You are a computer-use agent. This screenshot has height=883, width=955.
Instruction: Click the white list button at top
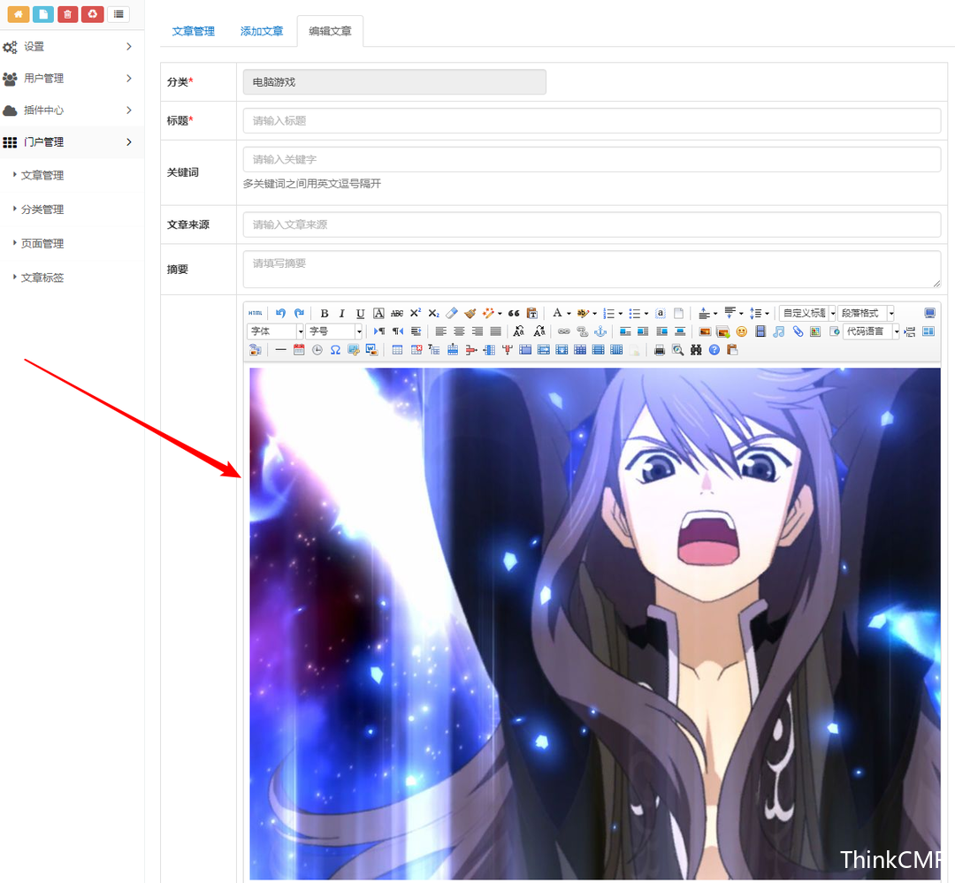[118, 14]
